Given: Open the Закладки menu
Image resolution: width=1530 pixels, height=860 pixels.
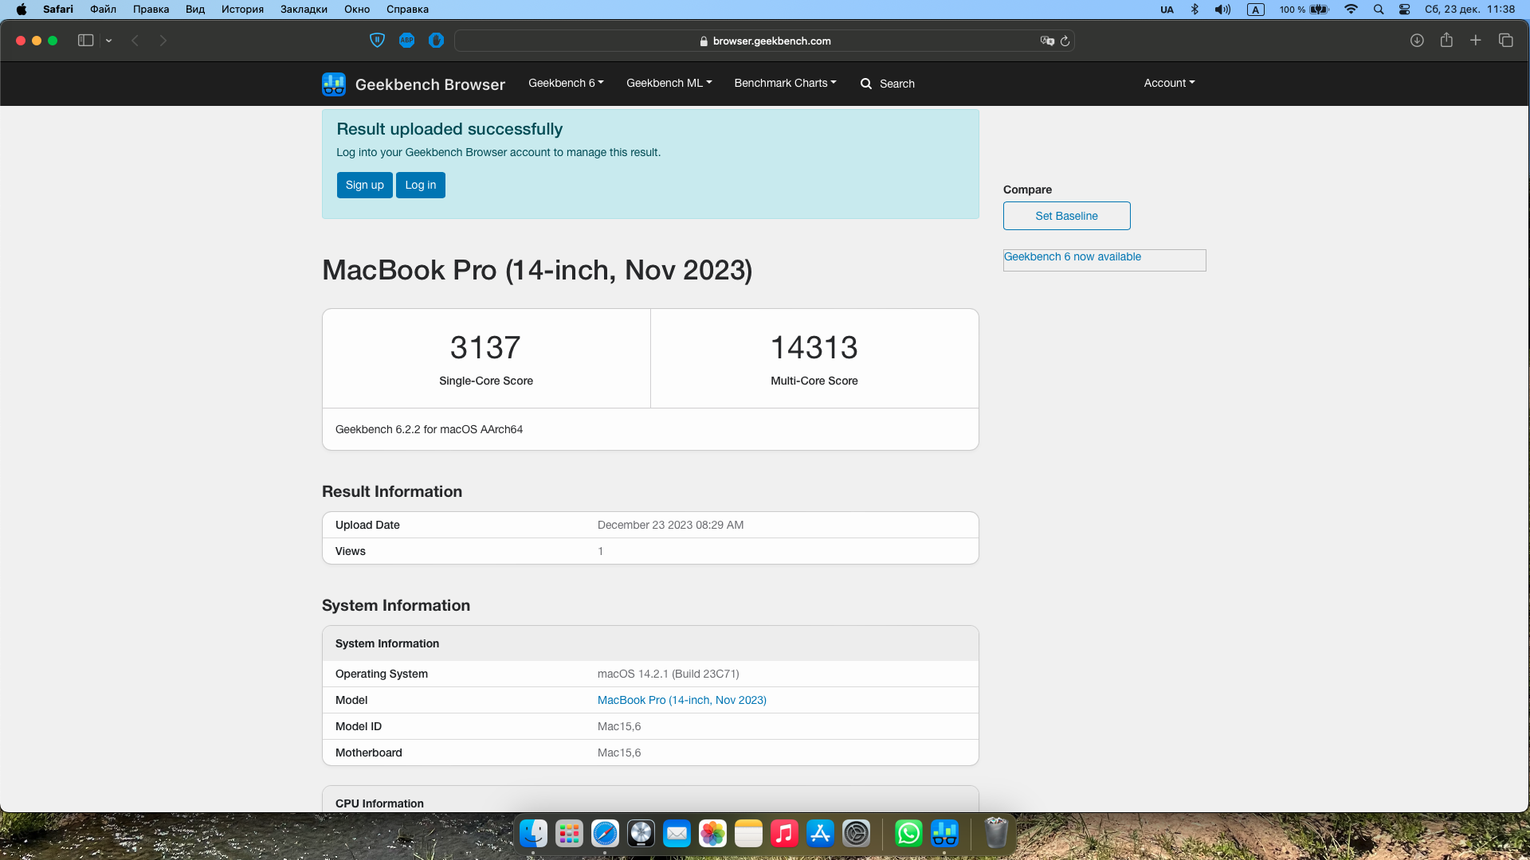Looking at the screenshot, I should (x=304, y=10).
